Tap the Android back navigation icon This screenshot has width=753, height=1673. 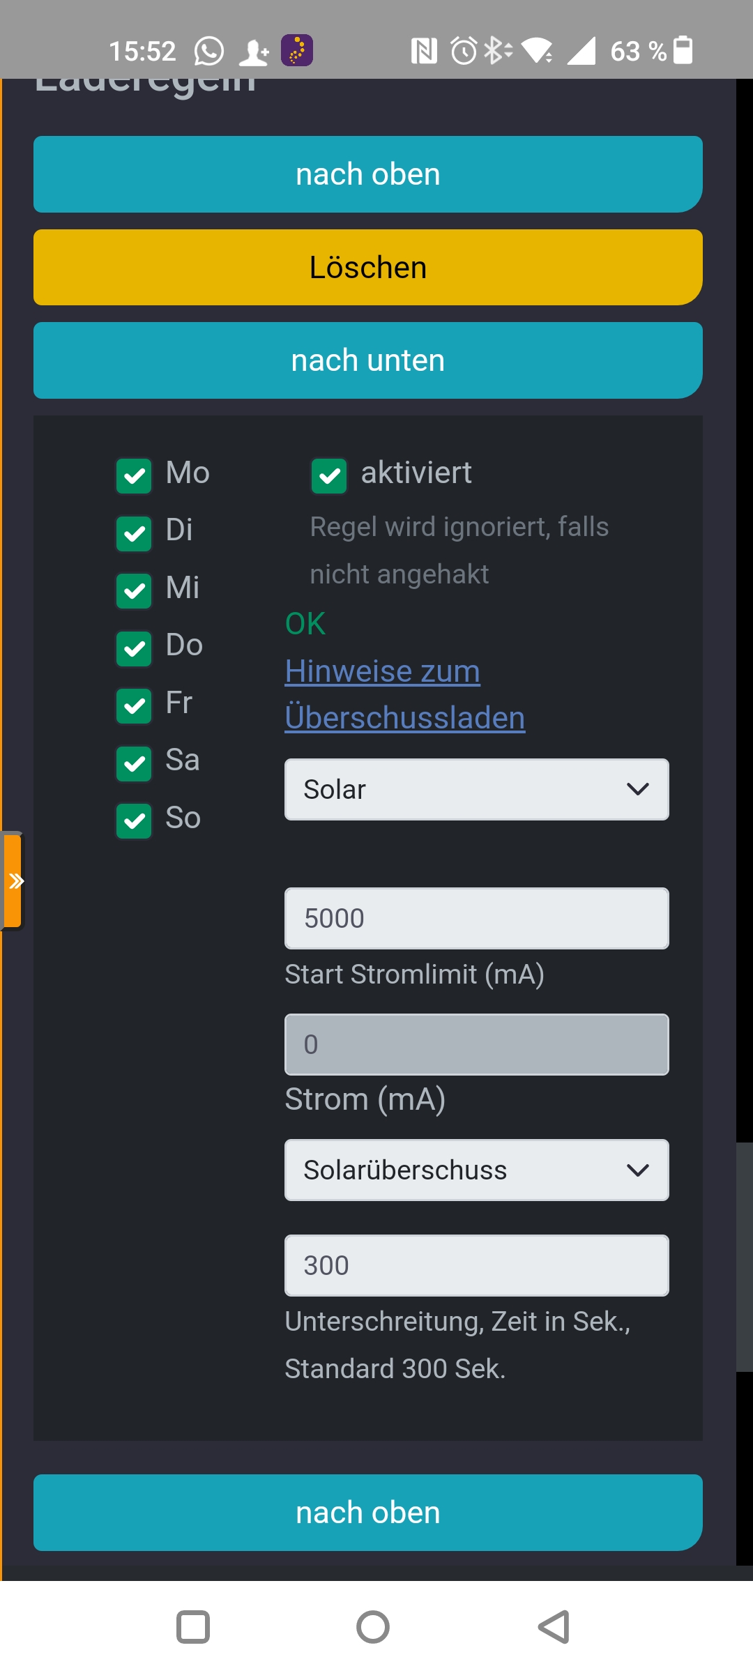(554, 1627)
